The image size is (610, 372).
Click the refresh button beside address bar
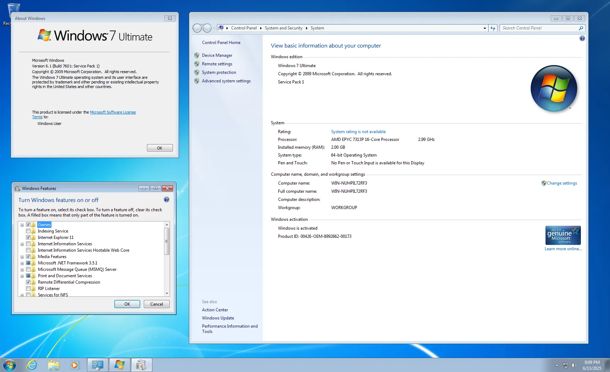tap(493, 28)
